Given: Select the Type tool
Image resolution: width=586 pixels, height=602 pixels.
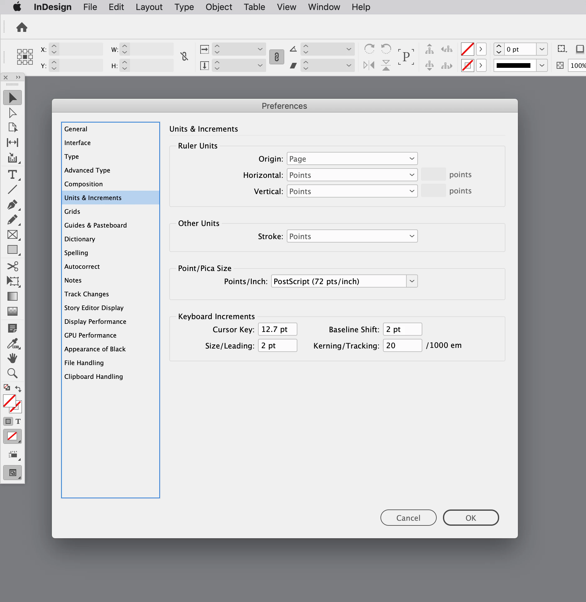Looking at the screenshot, I should point(12,174).
